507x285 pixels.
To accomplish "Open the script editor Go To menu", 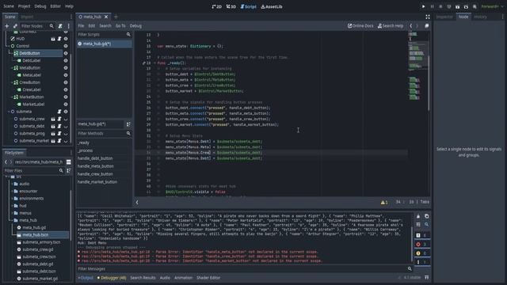I will coord(120,26).
